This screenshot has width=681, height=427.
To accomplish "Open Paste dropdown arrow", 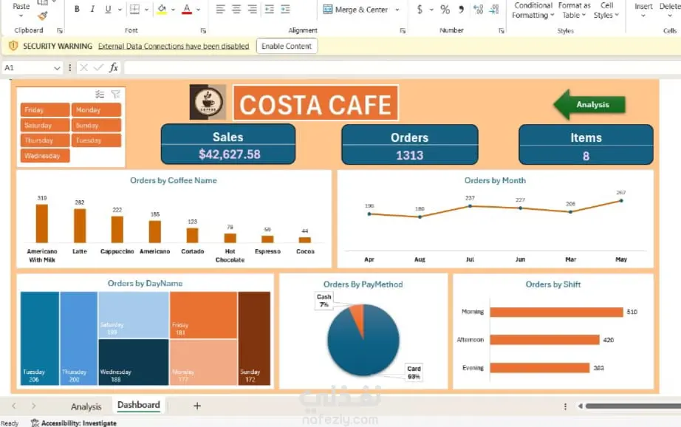I will point(21,16).
